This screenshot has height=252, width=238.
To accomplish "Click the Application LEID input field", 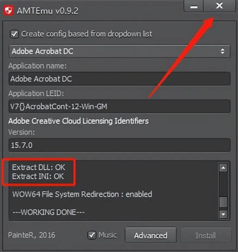I will 119,107.
